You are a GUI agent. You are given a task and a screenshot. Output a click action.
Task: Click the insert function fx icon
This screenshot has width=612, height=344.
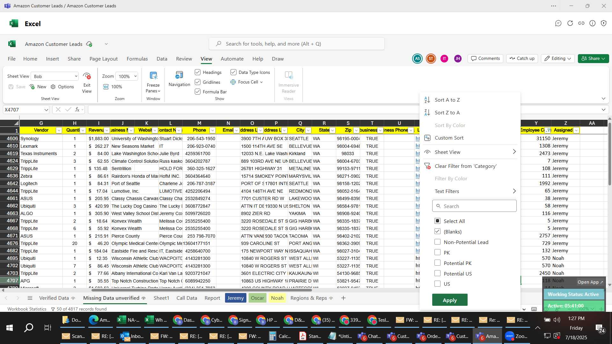coord(77,110)
